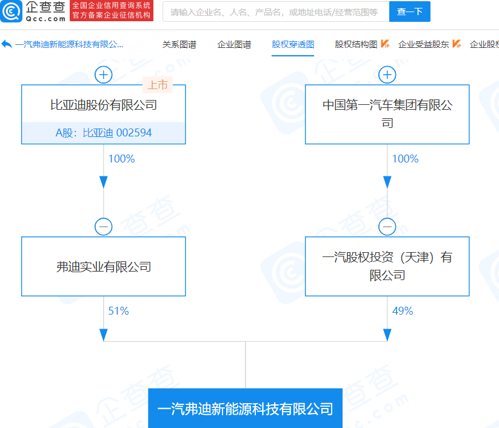Click the 查一下 search button
The image size is (499, 428).
[409, 12]
